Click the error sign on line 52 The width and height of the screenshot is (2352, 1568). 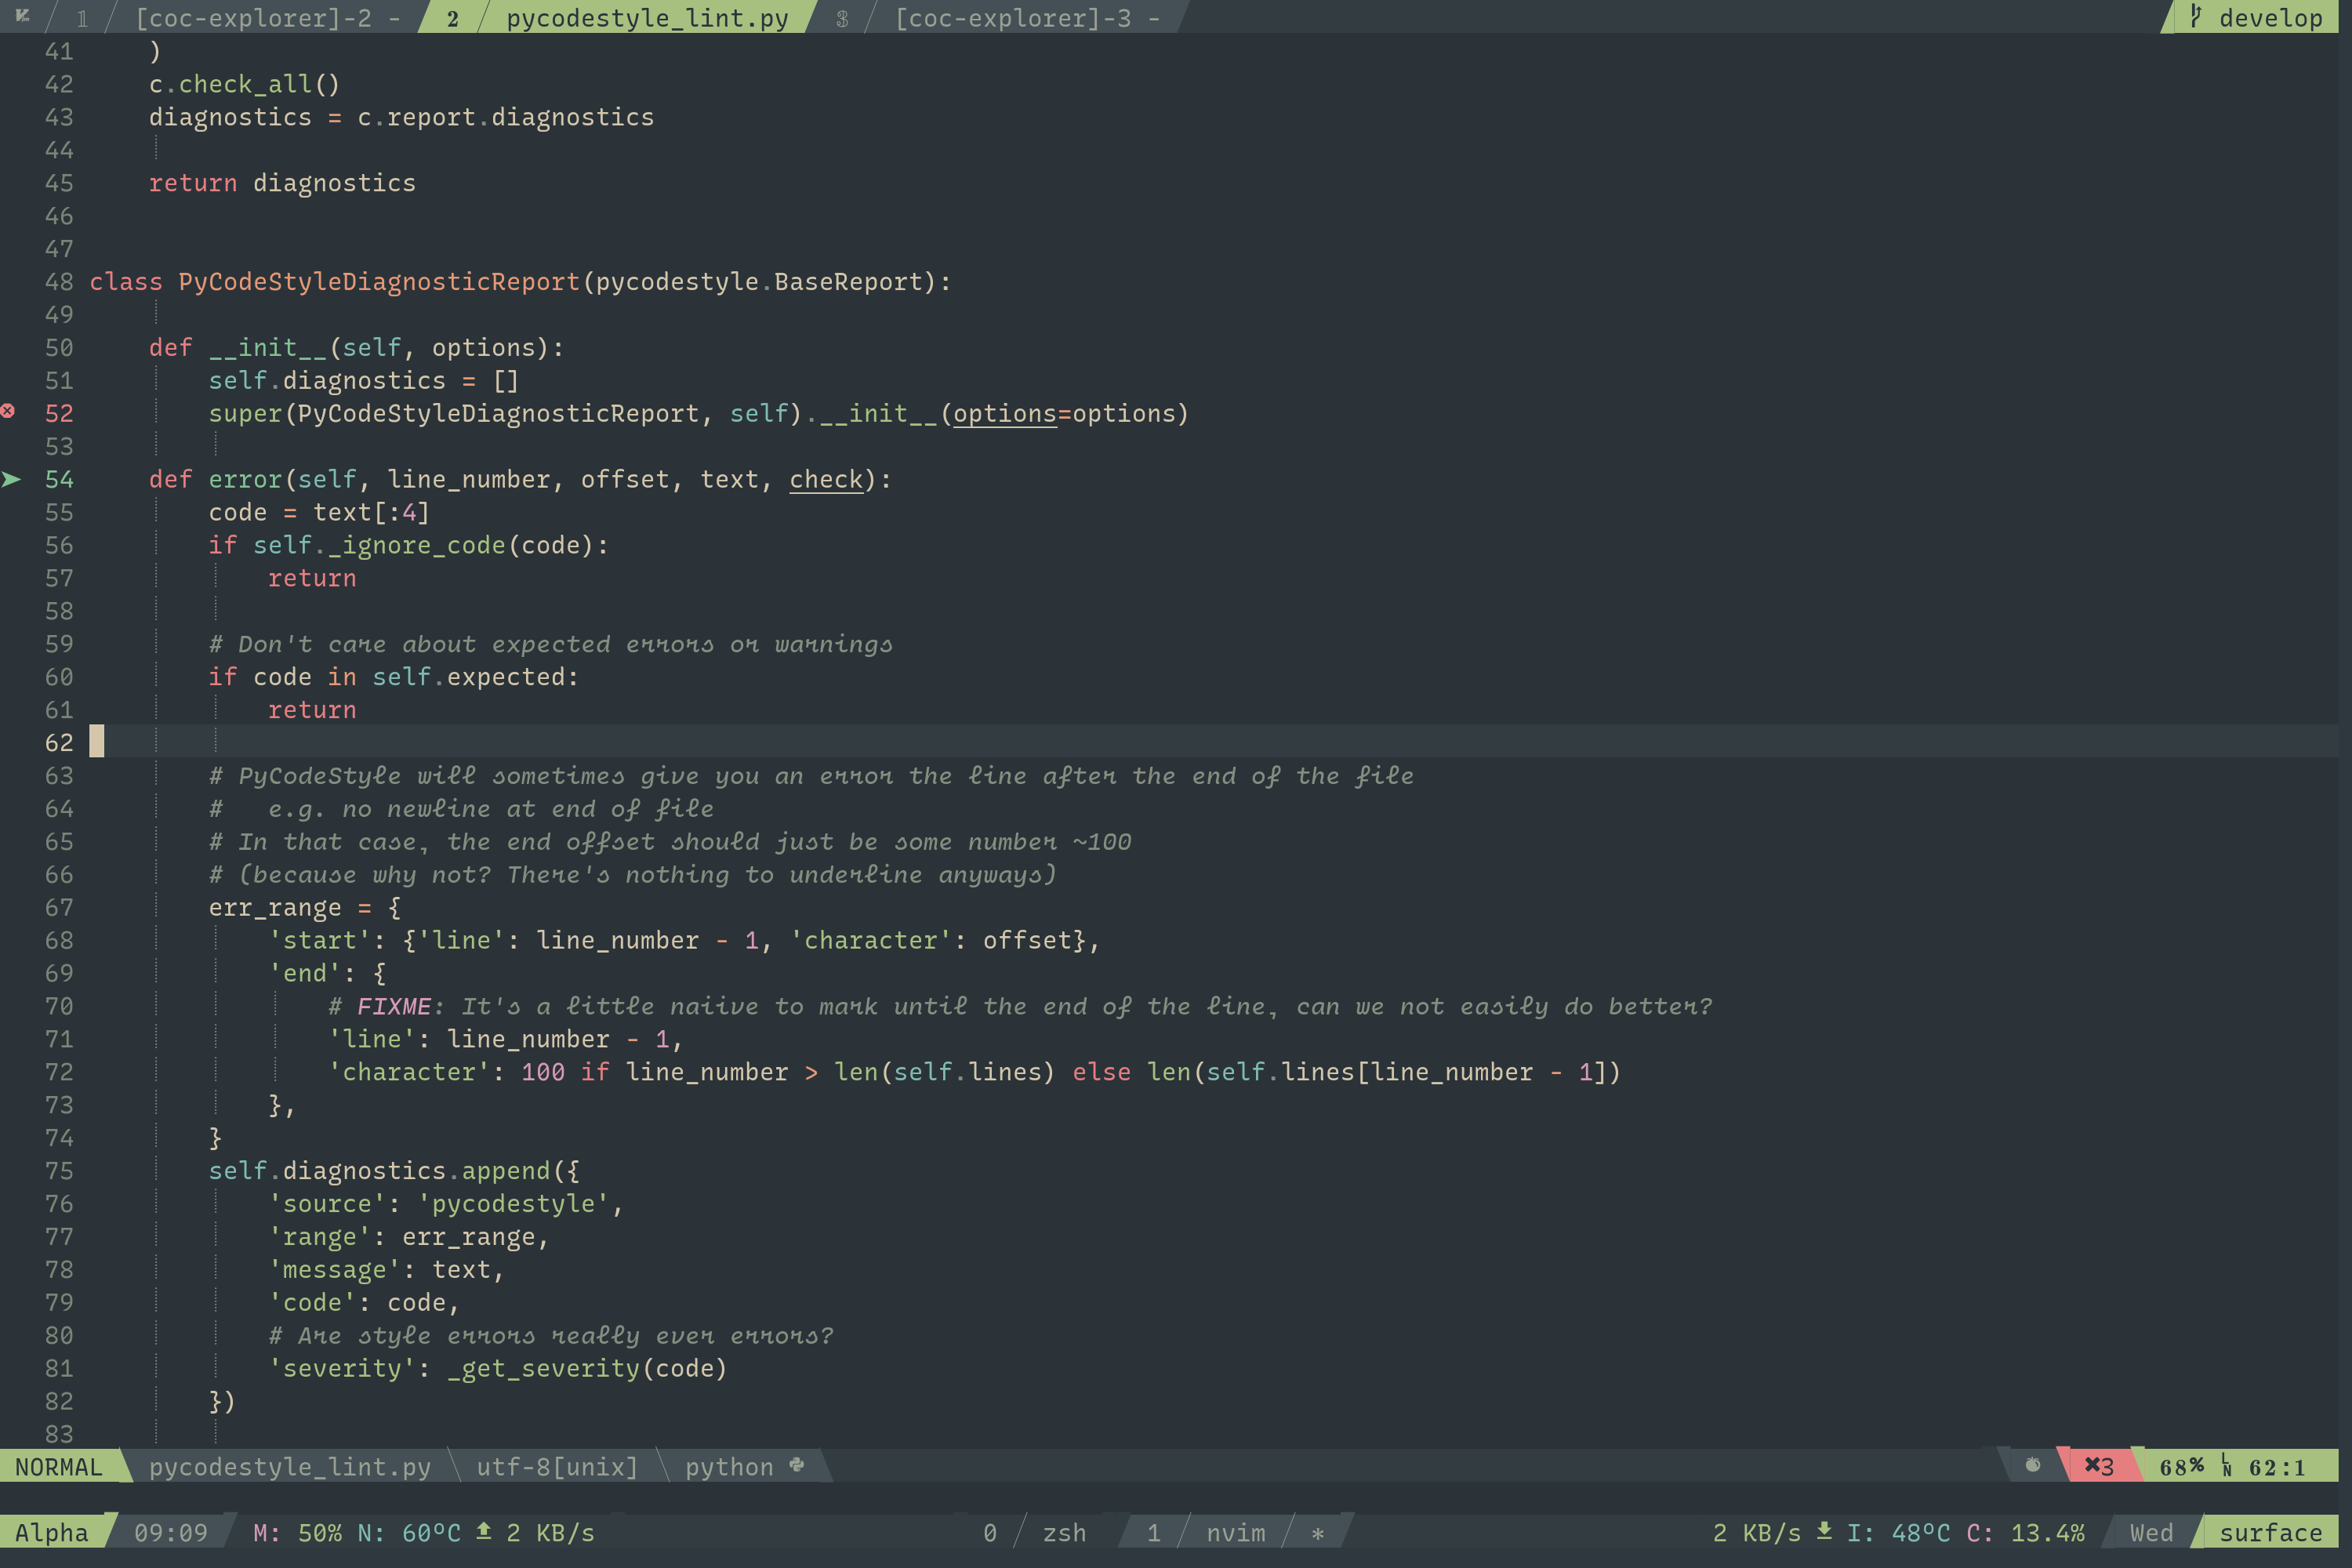(x=8, y=411)
